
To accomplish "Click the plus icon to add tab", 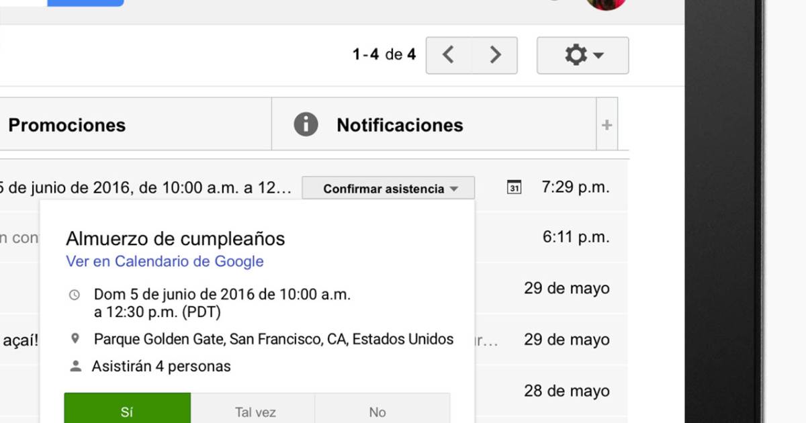I will tap(607, 125).
